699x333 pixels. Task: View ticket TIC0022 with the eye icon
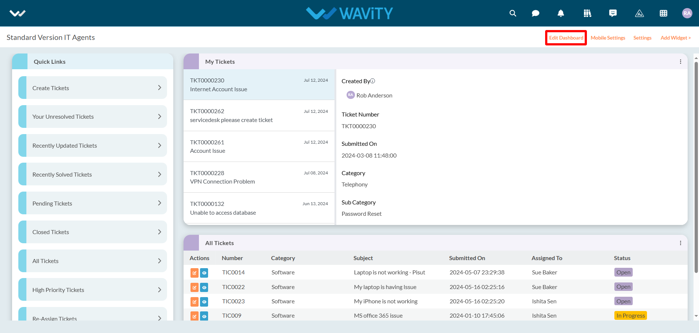[x=204, y=287]
